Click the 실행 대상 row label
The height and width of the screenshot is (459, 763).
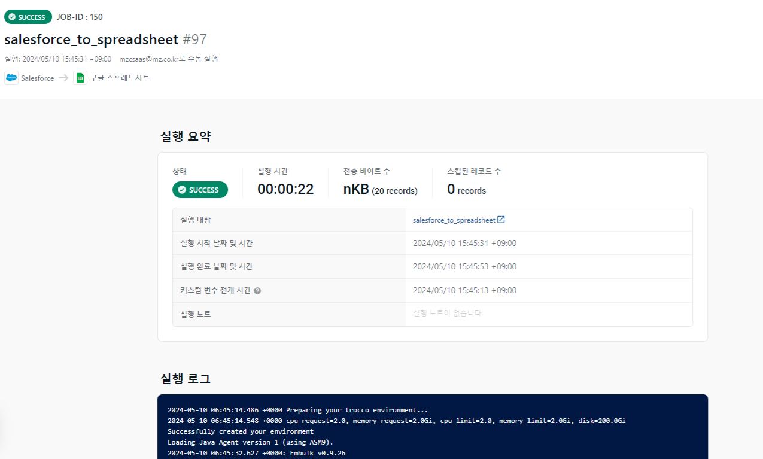[195, 220]
